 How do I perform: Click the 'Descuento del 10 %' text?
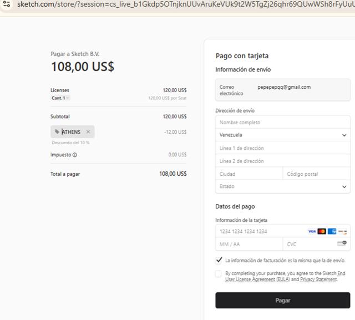click(70, 143)
